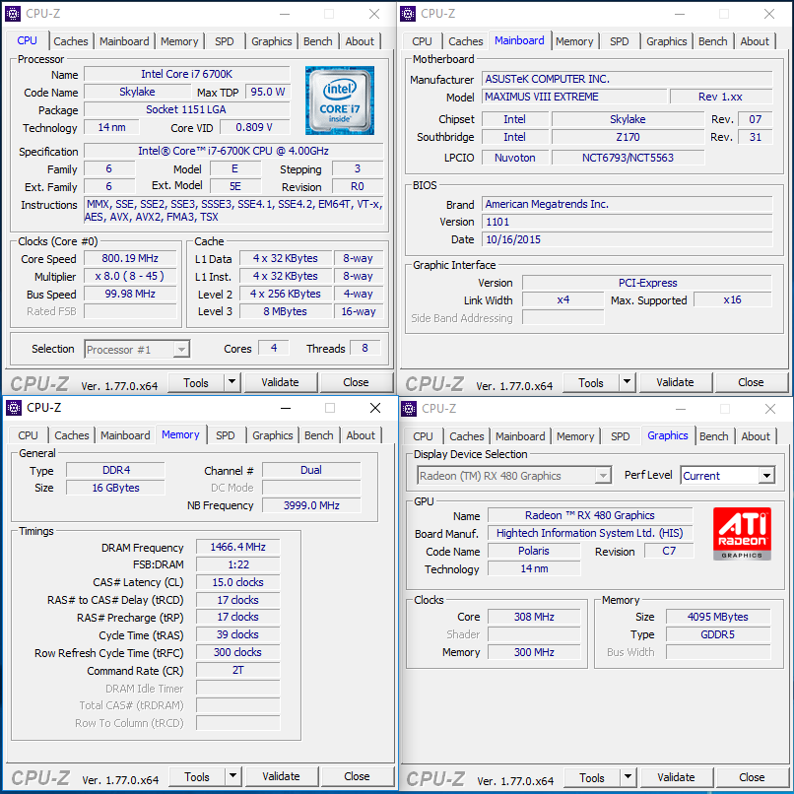Close the Memory CPU-Z window with X
Screen dimensions: 794x794
point(375,408)
